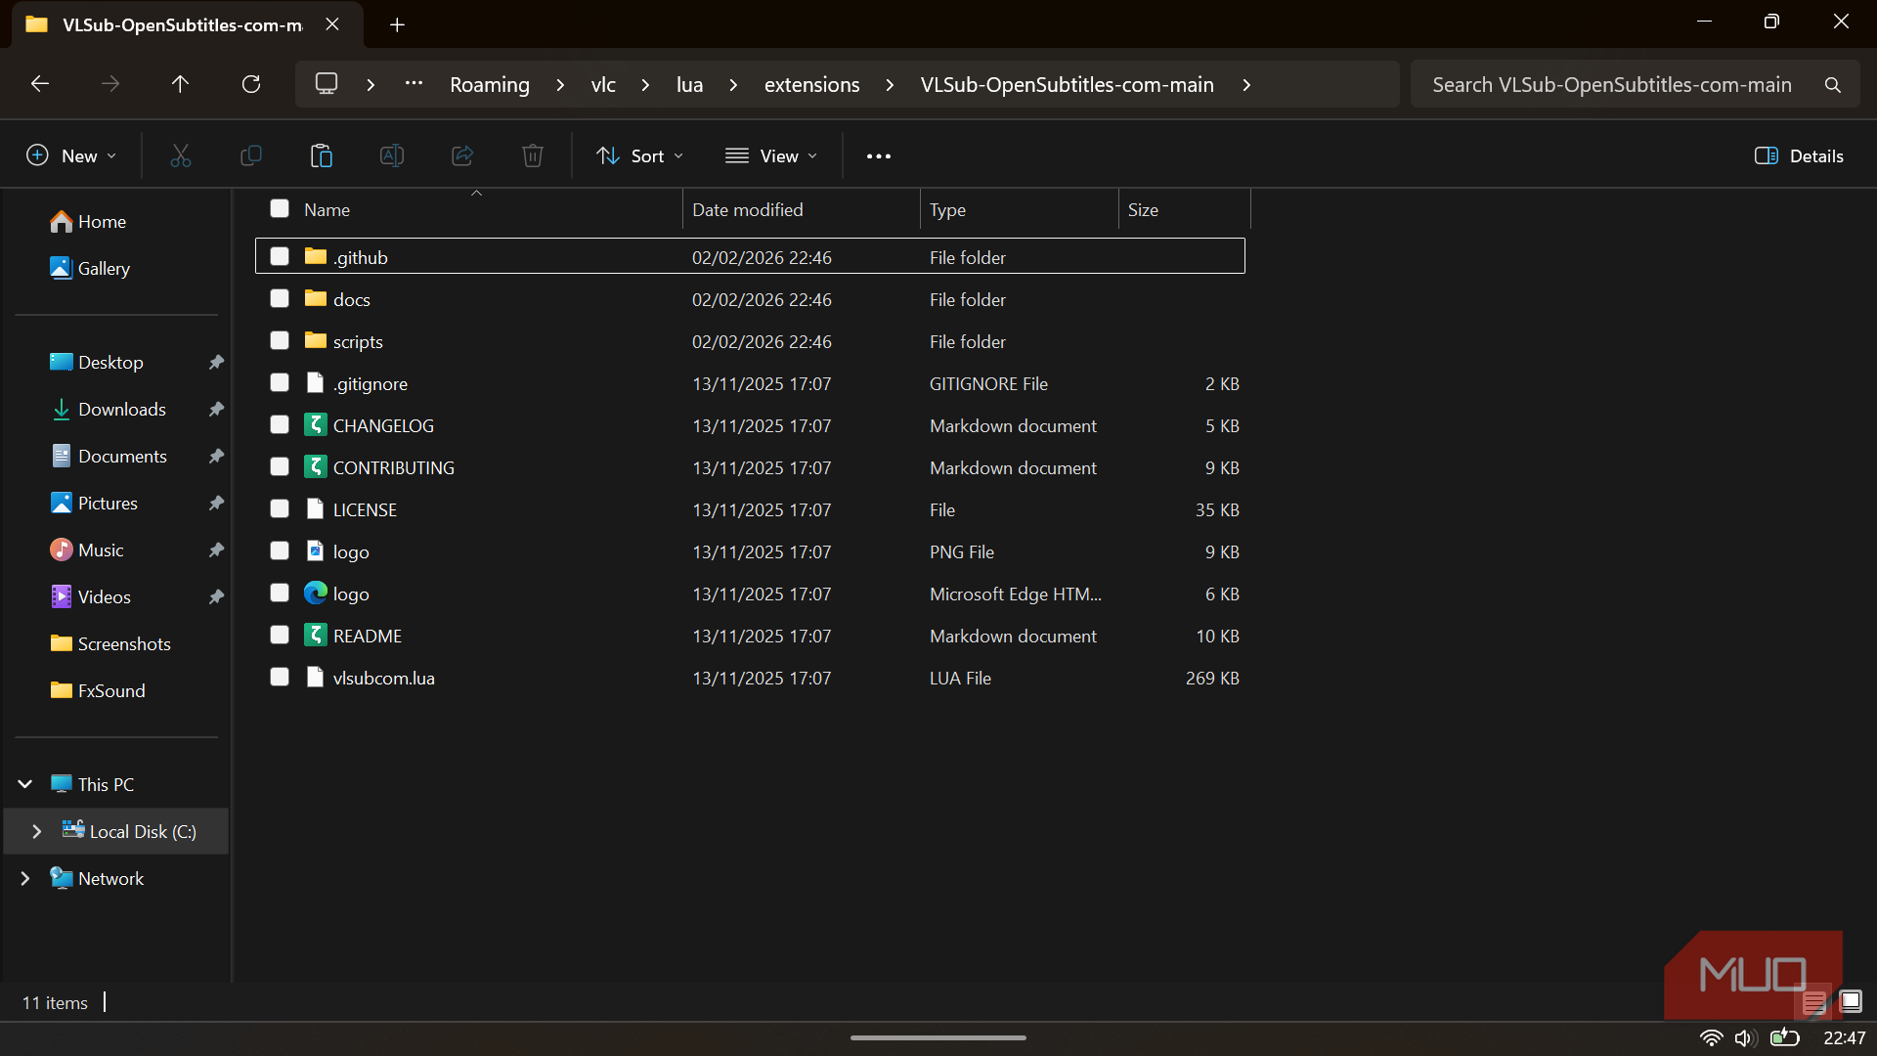Click the Paste clipboard icon
Viewport: 1877px width, 1056px height.
[322, 155]
